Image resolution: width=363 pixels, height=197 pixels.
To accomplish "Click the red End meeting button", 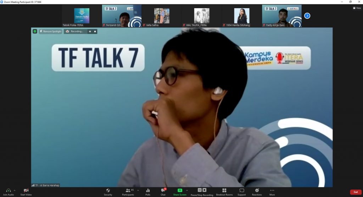I will 356,192.
